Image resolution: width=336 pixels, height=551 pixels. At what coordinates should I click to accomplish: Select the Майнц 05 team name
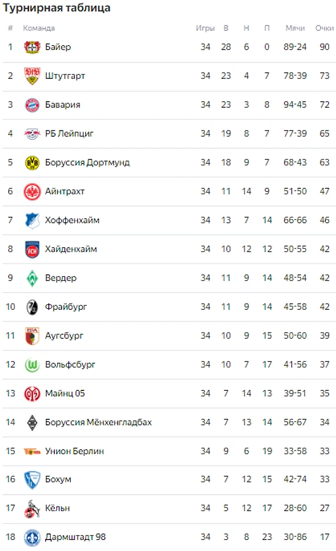[x=65, y=394]
